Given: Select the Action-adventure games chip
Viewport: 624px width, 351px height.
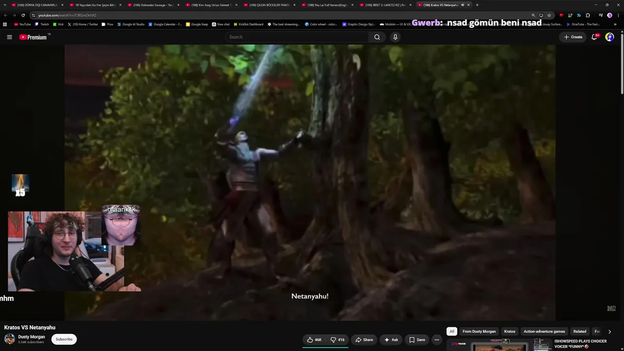Looking at the screenshot, I should [545, 331].
